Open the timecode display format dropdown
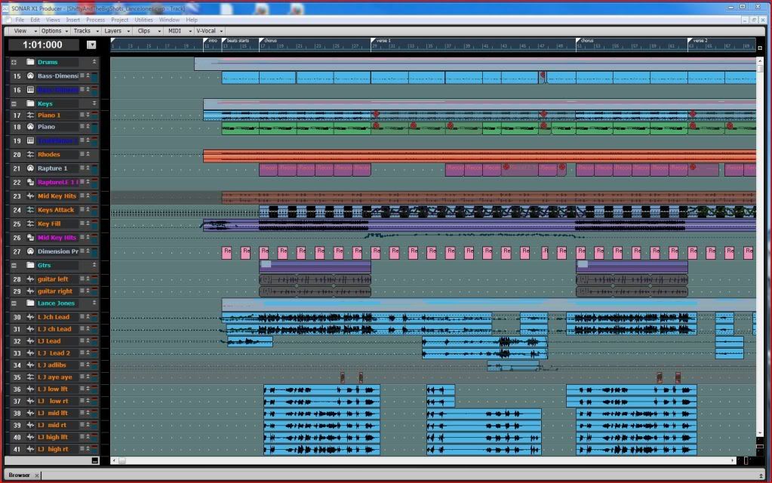This screenshot has width=772, height=483. [x=92, y=45]
